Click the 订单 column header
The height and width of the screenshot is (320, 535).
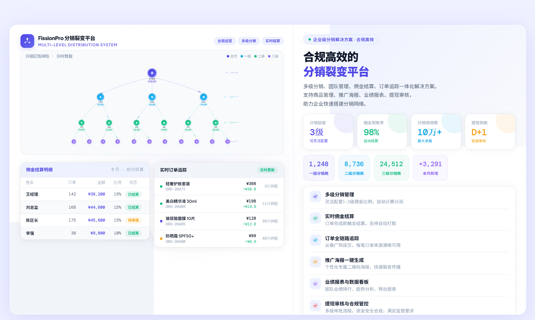coord(72,182)
